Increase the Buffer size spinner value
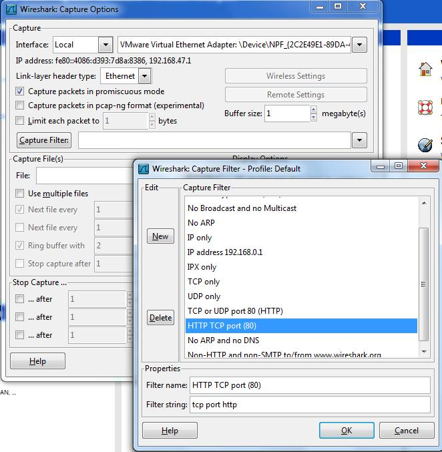442x452 pixels. (314, 109)
